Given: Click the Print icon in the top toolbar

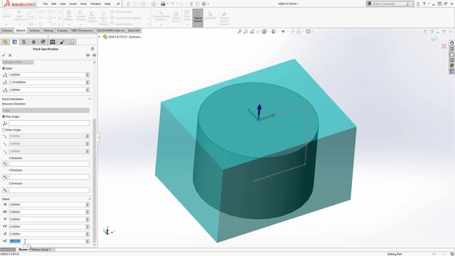Looking at the screenshot, I should click(x=163, y=4).
